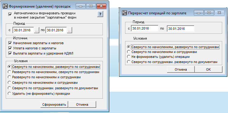Image resolution: width=228 pixels, height=113 pixels.
Task: Open date picker for period end in Формирование window
Action: click(x=69, y=30)
